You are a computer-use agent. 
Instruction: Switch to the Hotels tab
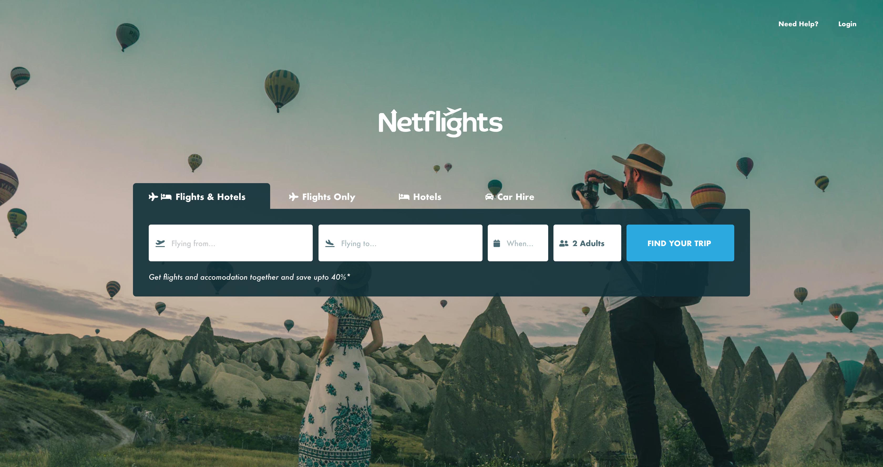click(x=420, y=197)
